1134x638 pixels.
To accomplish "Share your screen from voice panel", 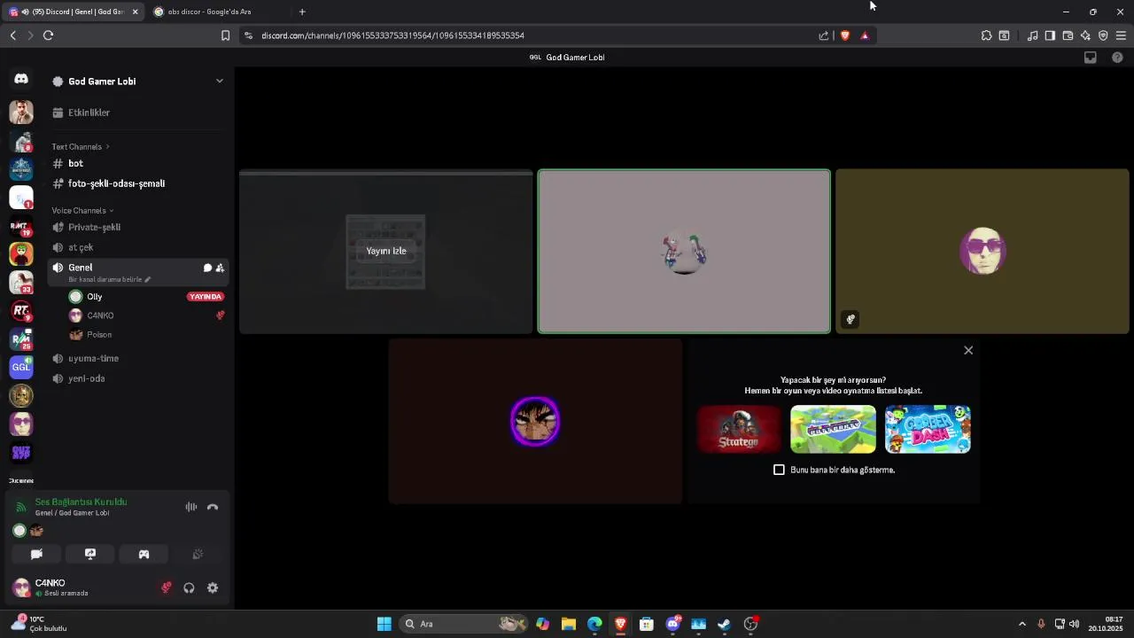I will (x=90, y=554).
